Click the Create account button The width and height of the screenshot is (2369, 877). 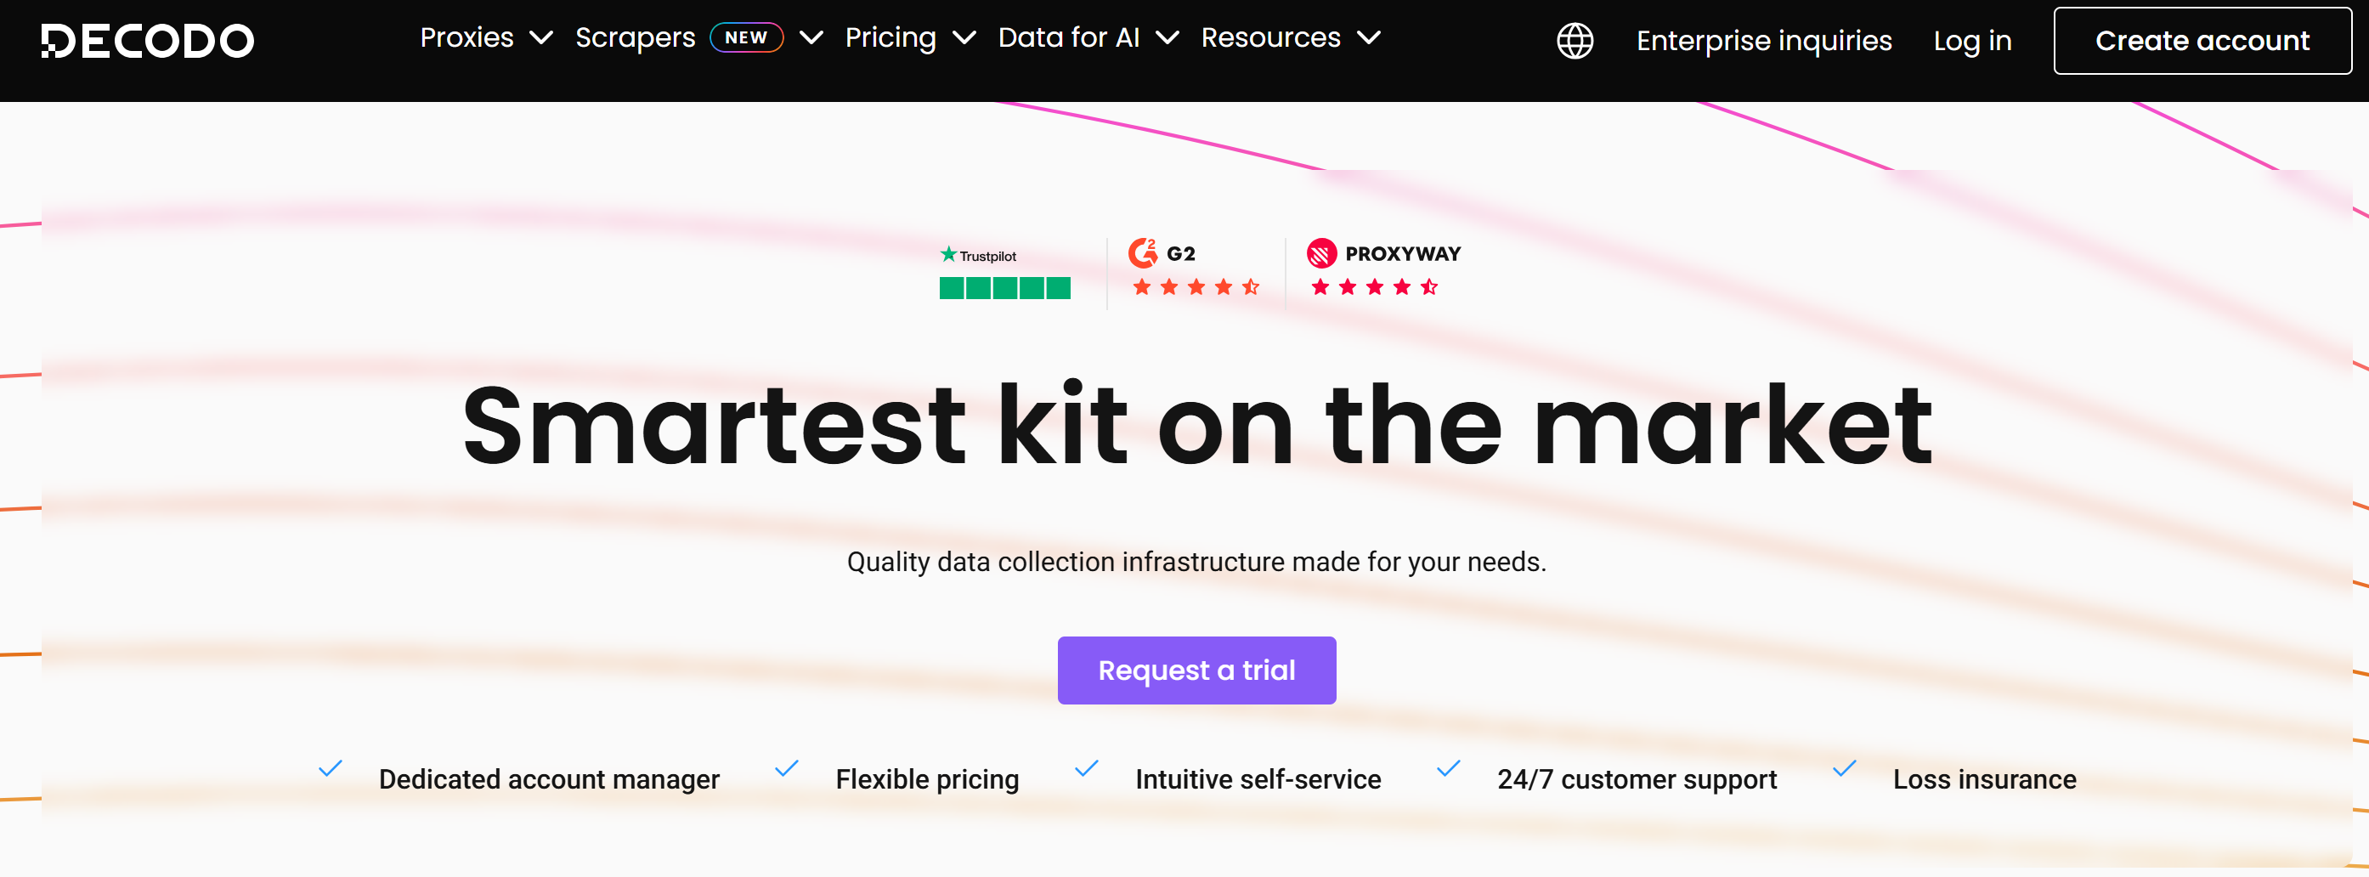(2202, 41)
